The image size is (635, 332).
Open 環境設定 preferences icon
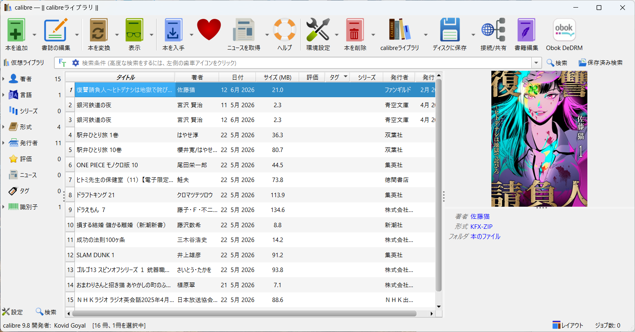click(x=318, y=30)
